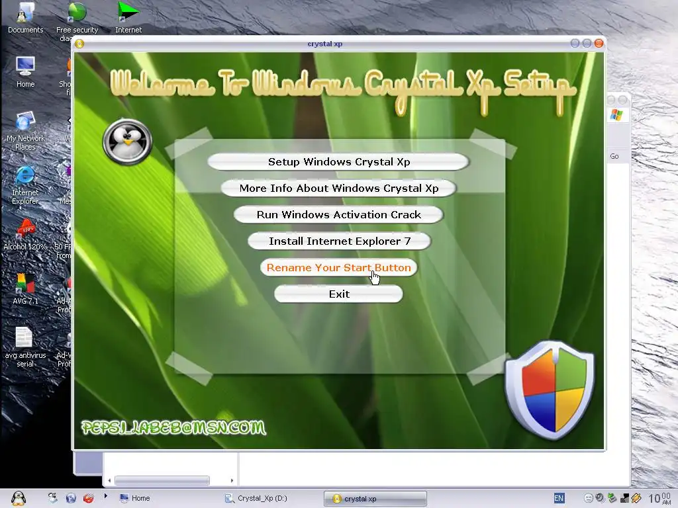Click the red quick launch icon
The height and width of the screenshot is (508, 678).
89,498
